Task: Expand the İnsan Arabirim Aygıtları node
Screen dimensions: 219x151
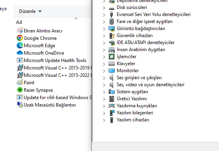Action: point(104,50)
